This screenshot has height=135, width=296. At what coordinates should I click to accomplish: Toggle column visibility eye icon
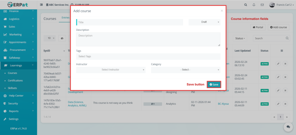(62, 38)
